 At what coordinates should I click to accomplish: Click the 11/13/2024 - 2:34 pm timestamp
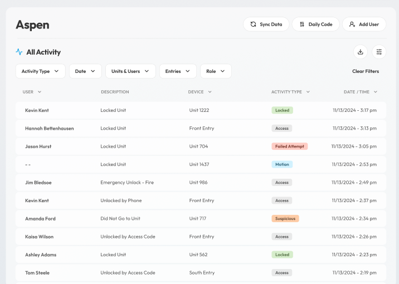pyautogui.click(x=354, y=218)
